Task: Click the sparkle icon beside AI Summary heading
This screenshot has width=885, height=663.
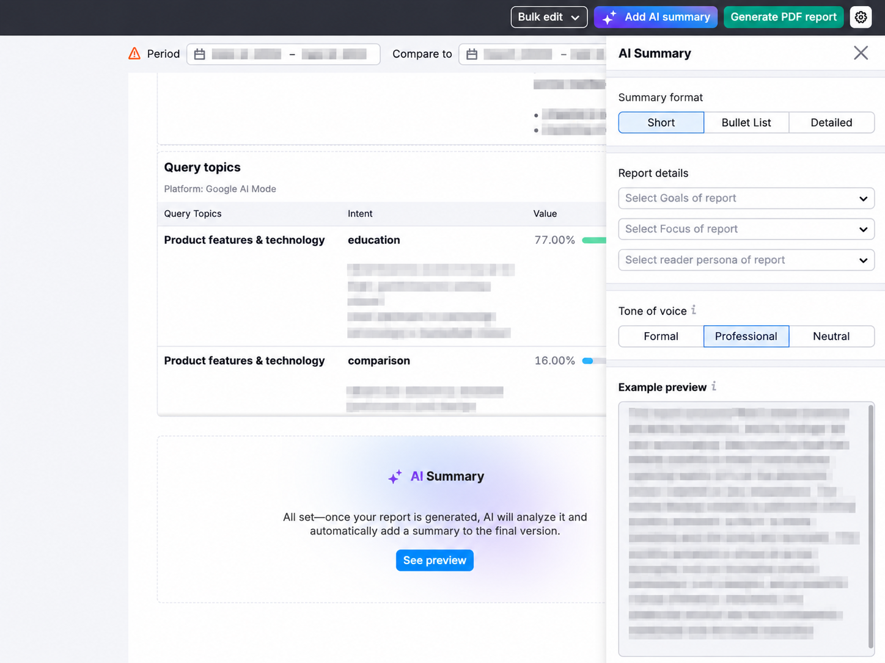Action: click(395, 477)
